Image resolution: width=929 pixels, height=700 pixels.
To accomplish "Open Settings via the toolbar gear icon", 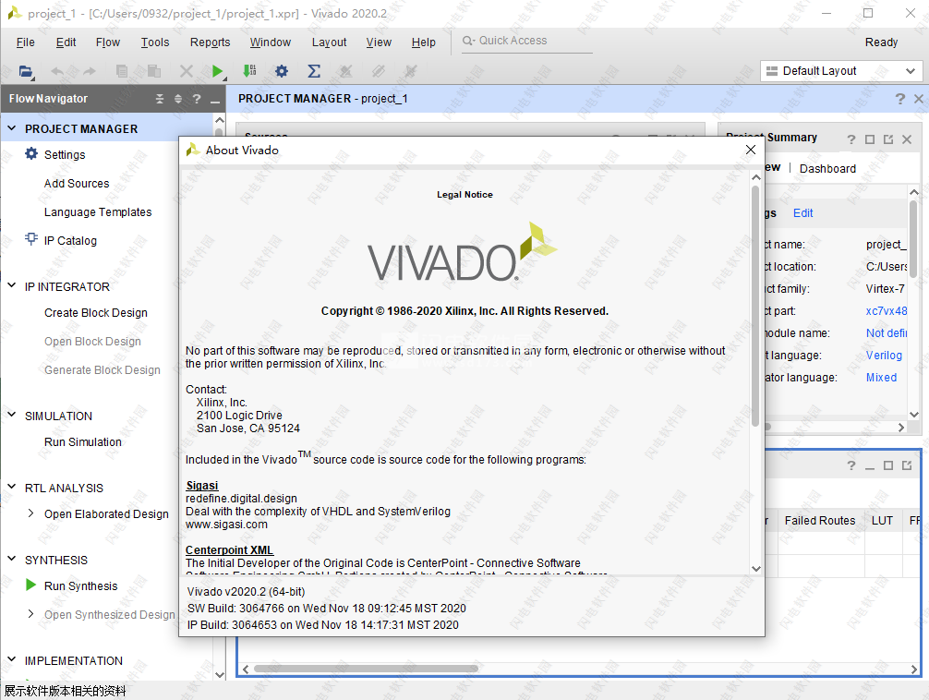I will [282, 71].
